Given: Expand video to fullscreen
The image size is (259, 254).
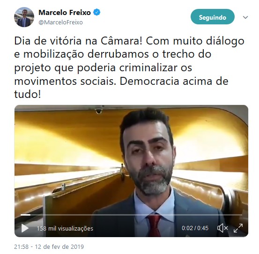Looking at the screenshot, I should tap(238, 228).
